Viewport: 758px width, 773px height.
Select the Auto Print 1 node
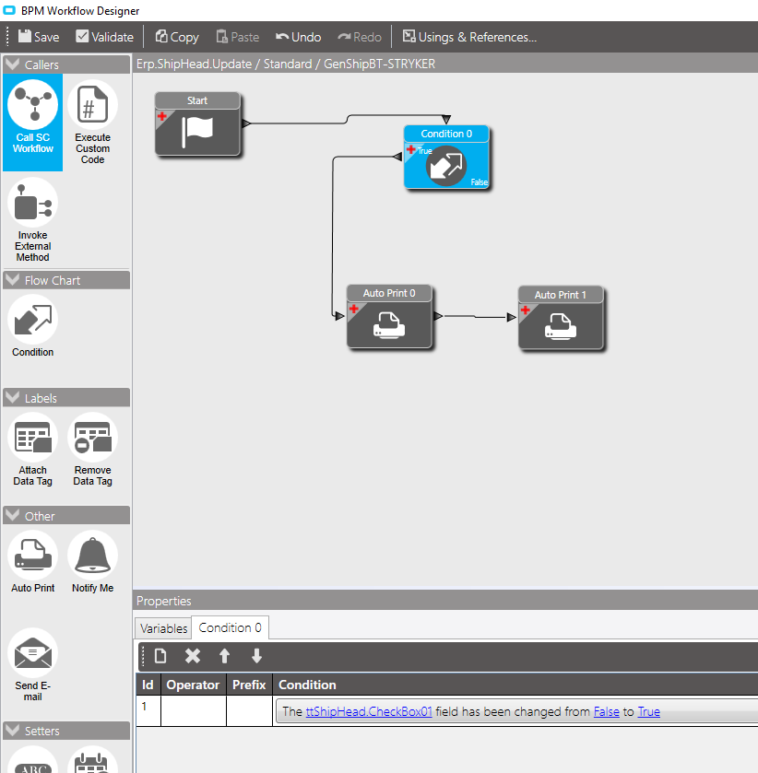click(561, 319)
